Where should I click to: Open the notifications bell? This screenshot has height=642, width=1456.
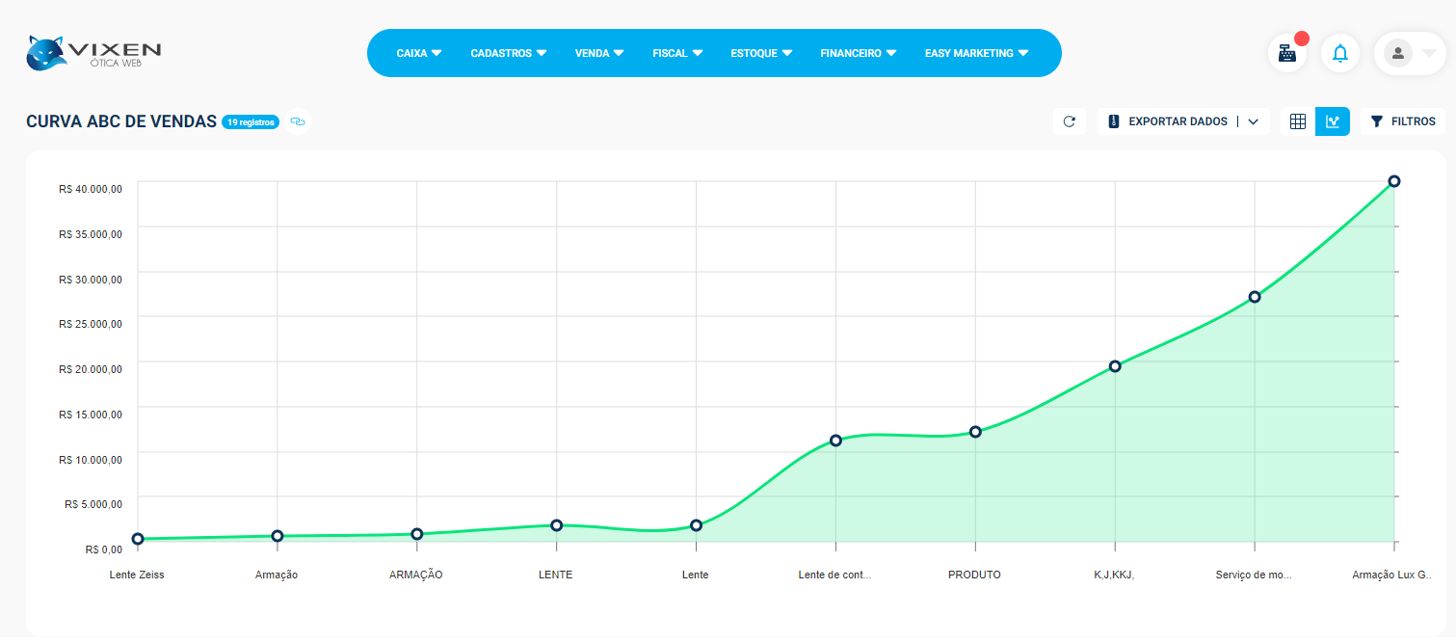coord(1339,53)
